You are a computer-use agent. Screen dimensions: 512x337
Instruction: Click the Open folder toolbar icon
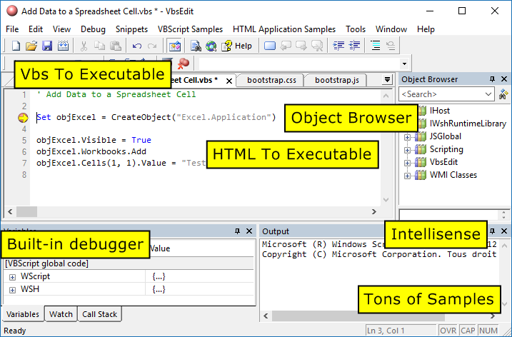click(31, 46)
